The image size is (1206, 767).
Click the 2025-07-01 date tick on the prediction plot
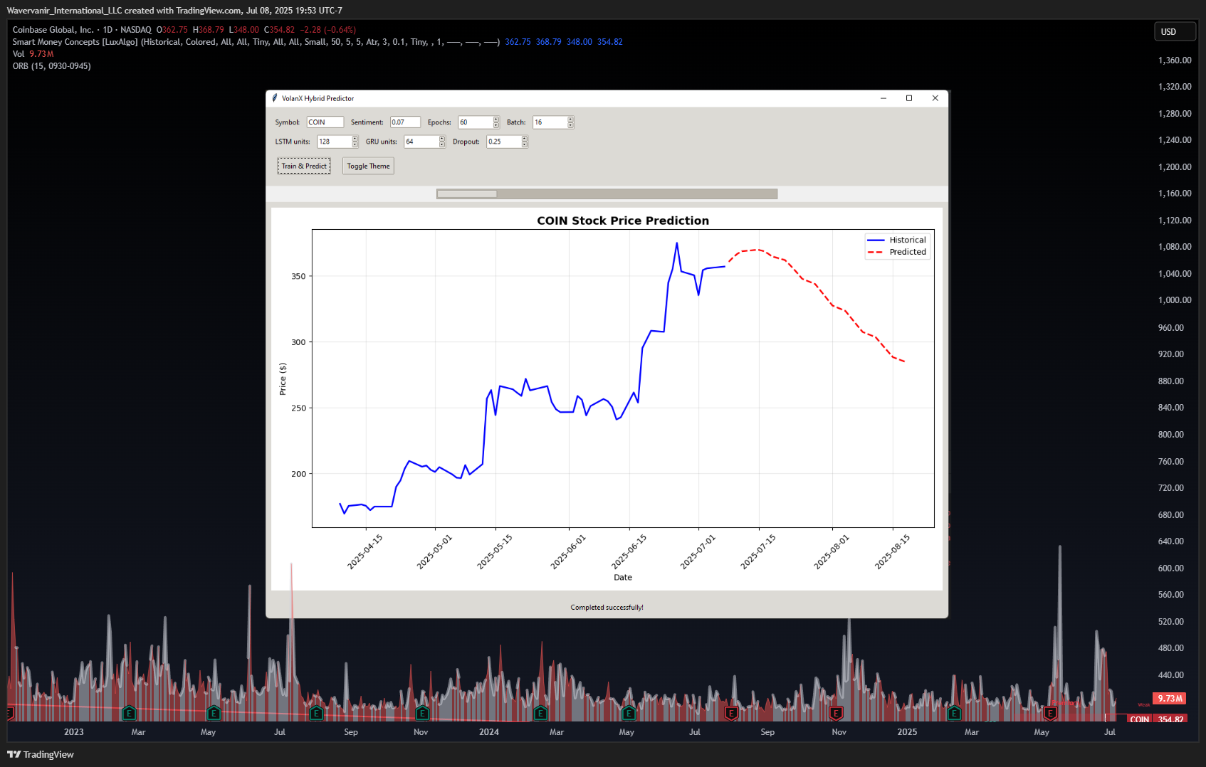(698, 552)
